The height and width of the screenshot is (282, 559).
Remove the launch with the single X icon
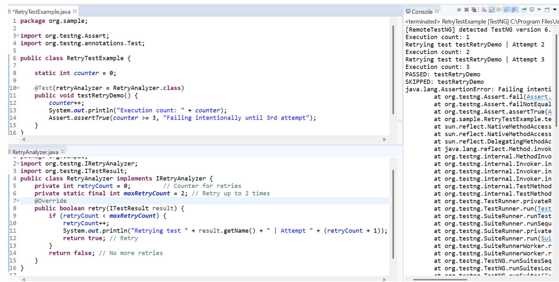tap(466, 10)
